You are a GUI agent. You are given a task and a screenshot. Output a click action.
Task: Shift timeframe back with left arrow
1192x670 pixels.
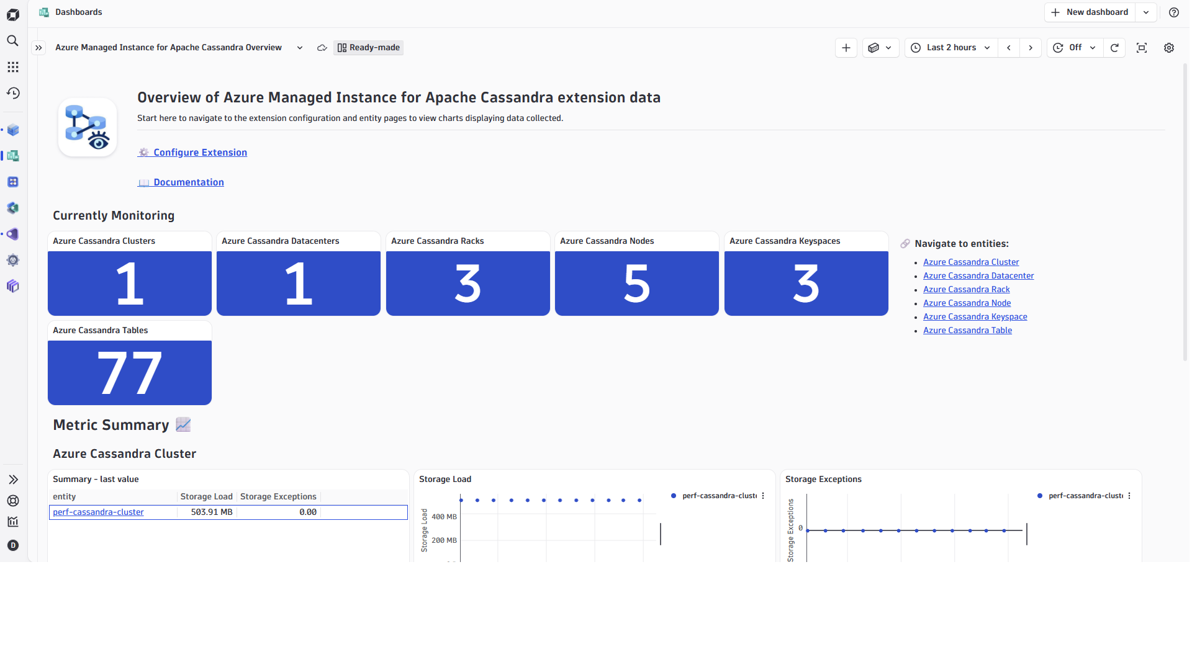(1009, 48)
